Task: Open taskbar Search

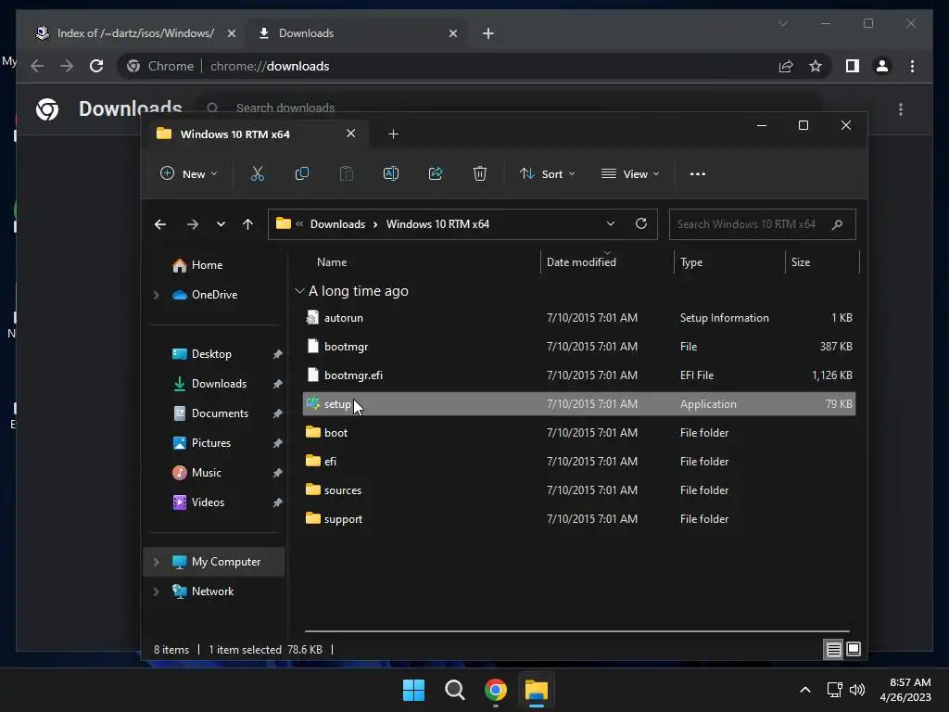Action: coord(454,690)
